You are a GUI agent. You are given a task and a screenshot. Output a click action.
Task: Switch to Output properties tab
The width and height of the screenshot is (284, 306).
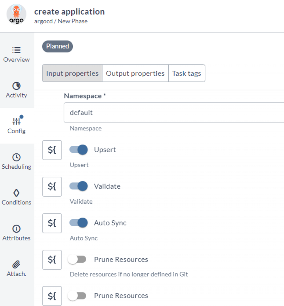click(135, 73)
